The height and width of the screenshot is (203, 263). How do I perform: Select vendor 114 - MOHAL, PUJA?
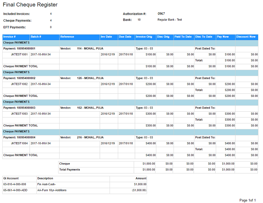(90, 48)
